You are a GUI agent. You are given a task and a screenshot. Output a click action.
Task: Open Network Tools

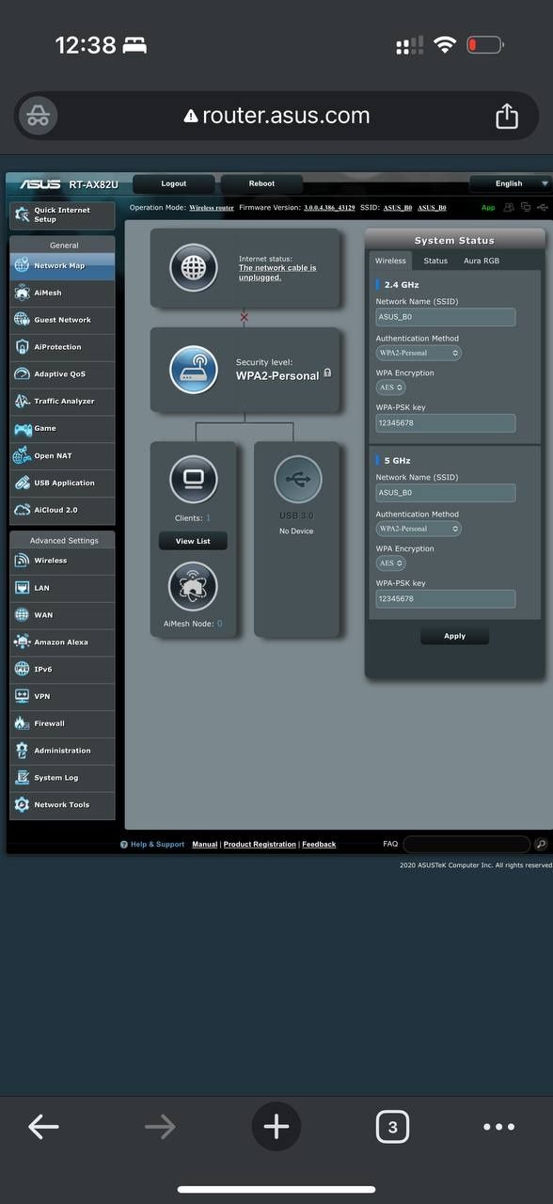(62, 805)
